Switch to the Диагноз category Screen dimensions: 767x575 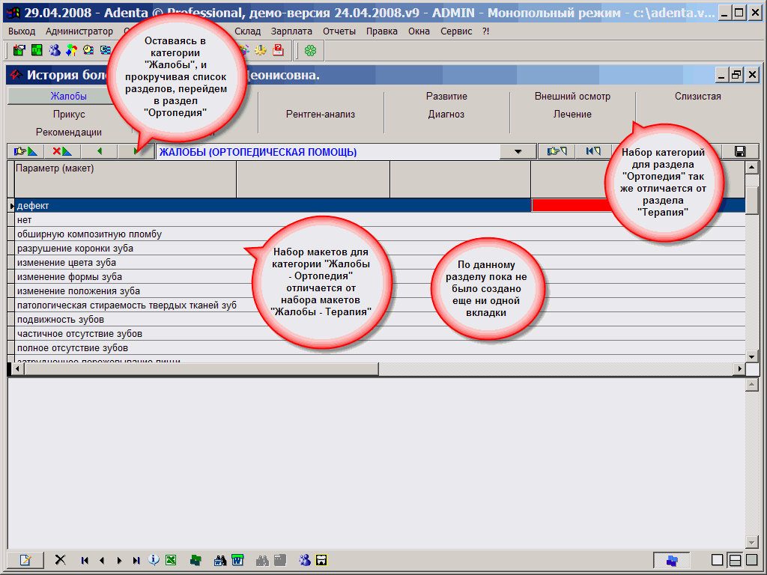446,115
